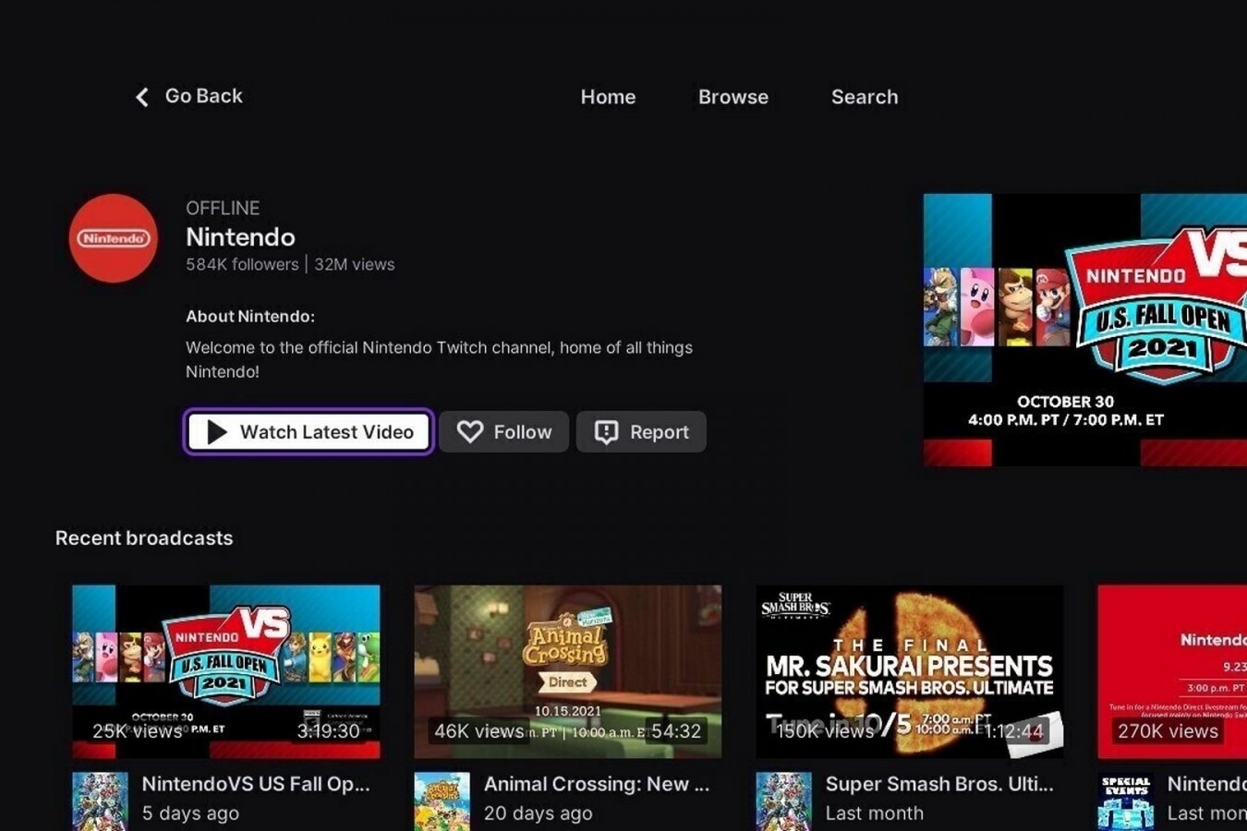
Task: Play the Mr. Sakurai Presents broadcast thumbnail
Action: pos(910,671)
